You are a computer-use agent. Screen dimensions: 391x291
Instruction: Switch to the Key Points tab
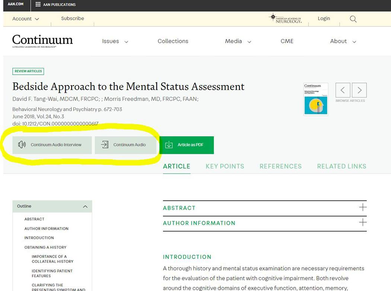point(225,166)
